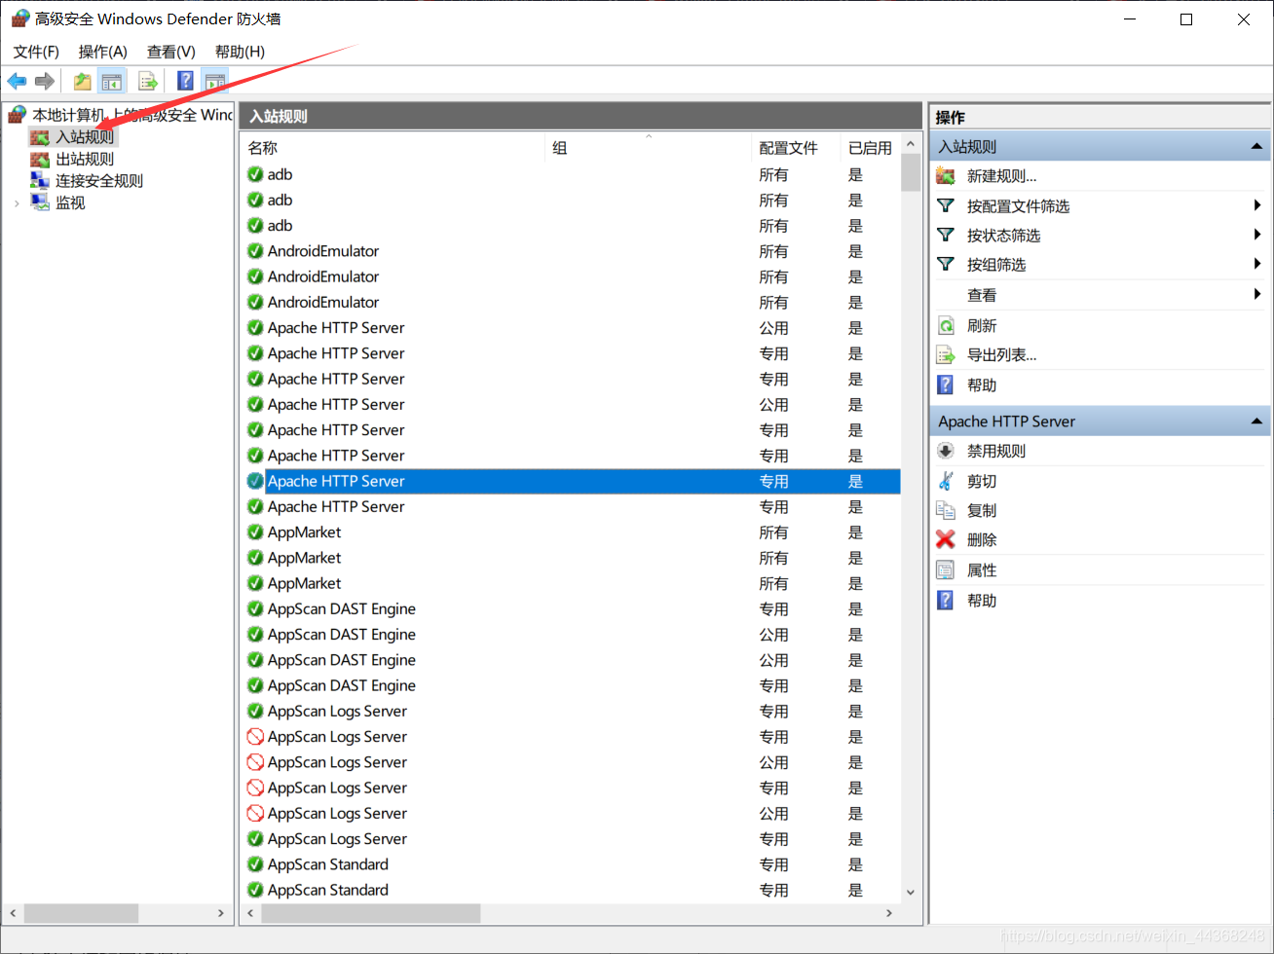Select 入站规则 in the left tree
This screenshot has height=954, width=1274.
85,137
